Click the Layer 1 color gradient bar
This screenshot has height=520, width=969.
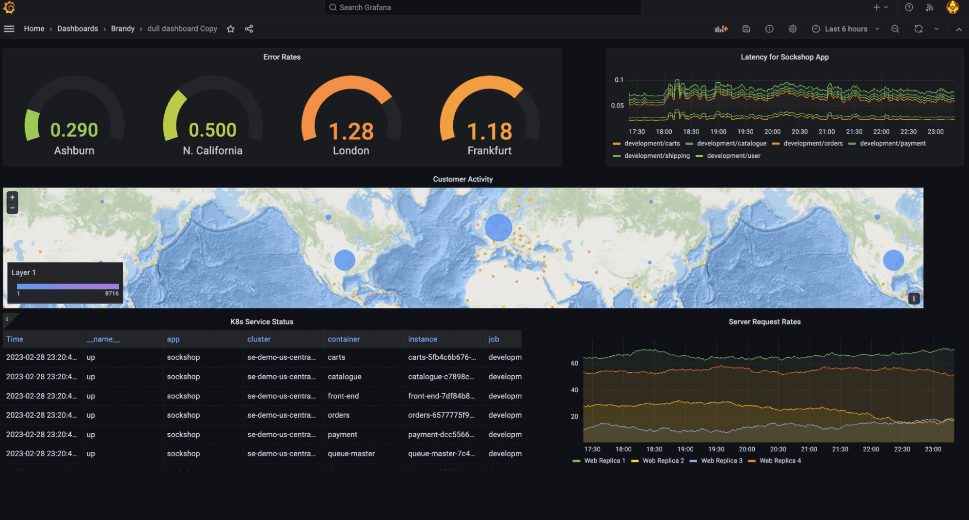click(x=67, y=285)
